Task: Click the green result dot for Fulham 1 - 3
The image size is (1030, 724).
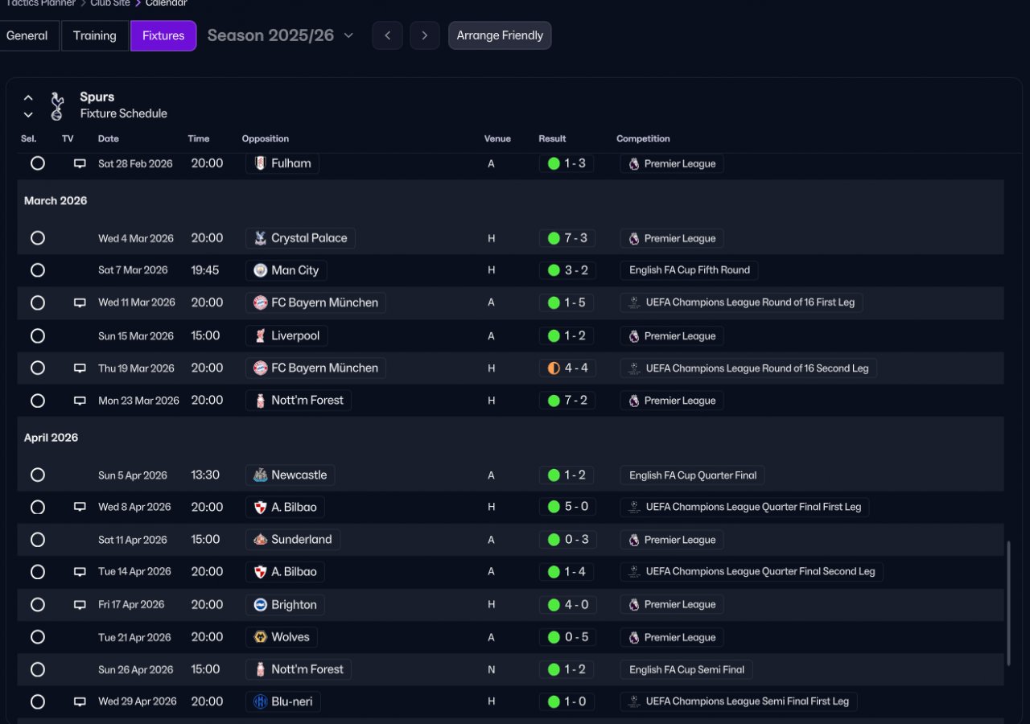Action: [554, 163]
